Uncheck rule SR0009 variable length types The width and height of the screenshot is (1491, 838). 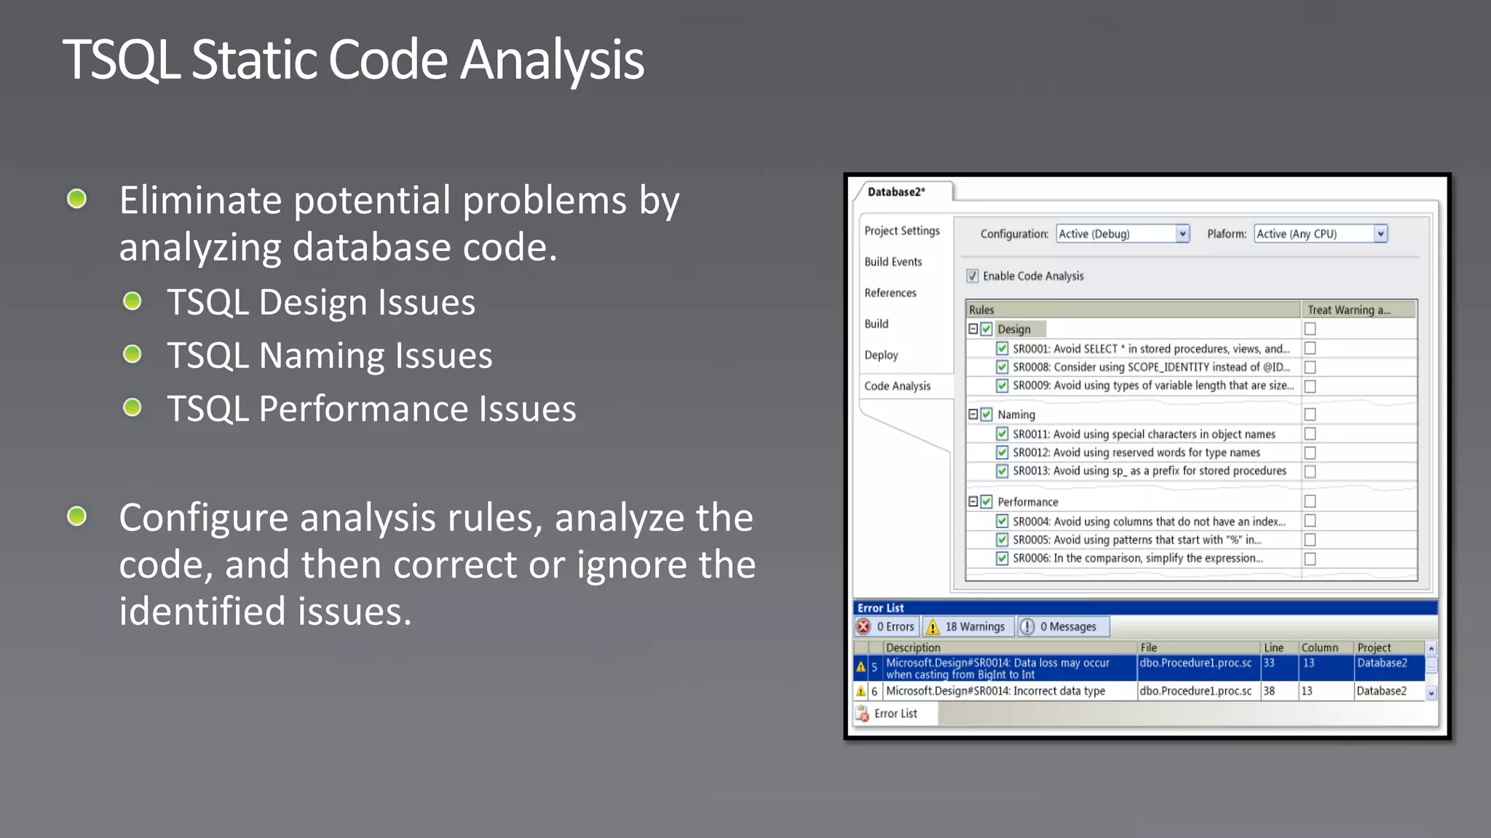tap(1002, 386)
